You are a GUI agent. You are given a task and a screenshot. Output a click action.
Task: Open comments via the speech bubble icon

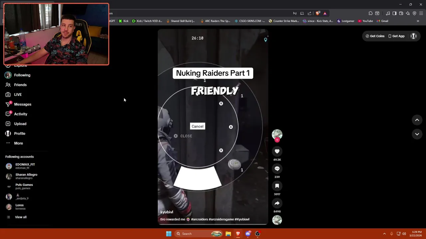click(277, 169)
